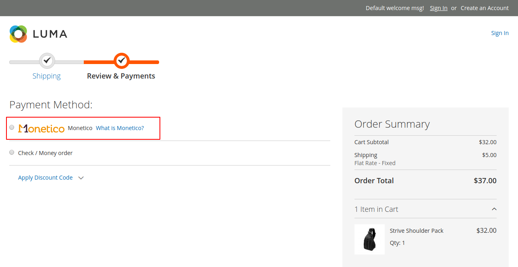Screen dimensions: 518x267
Task: Select the Monetico payment radio button
Action: click(12, 127)
